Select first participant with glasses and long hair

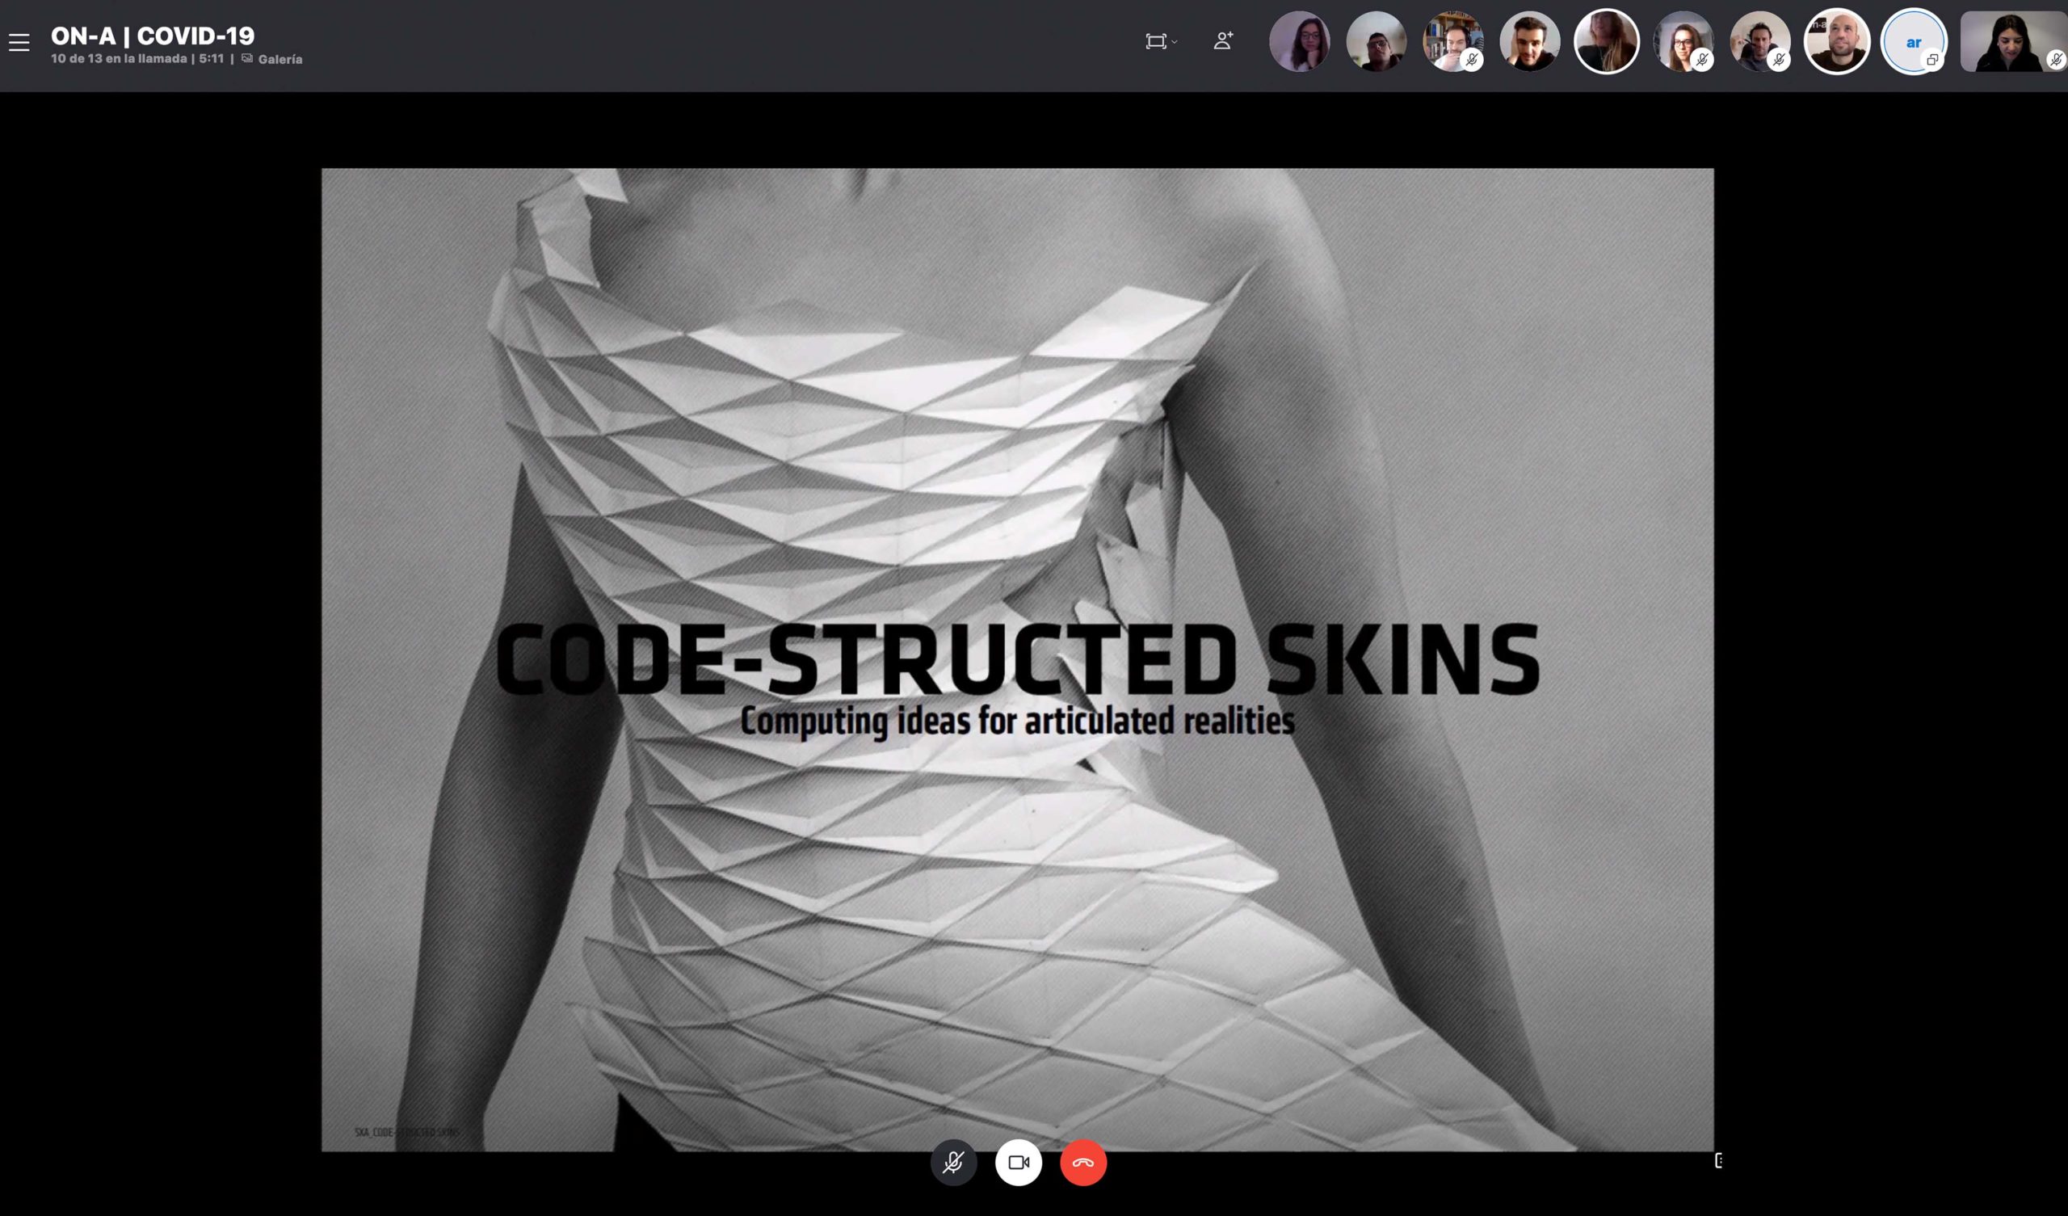tap(1300, 41)
